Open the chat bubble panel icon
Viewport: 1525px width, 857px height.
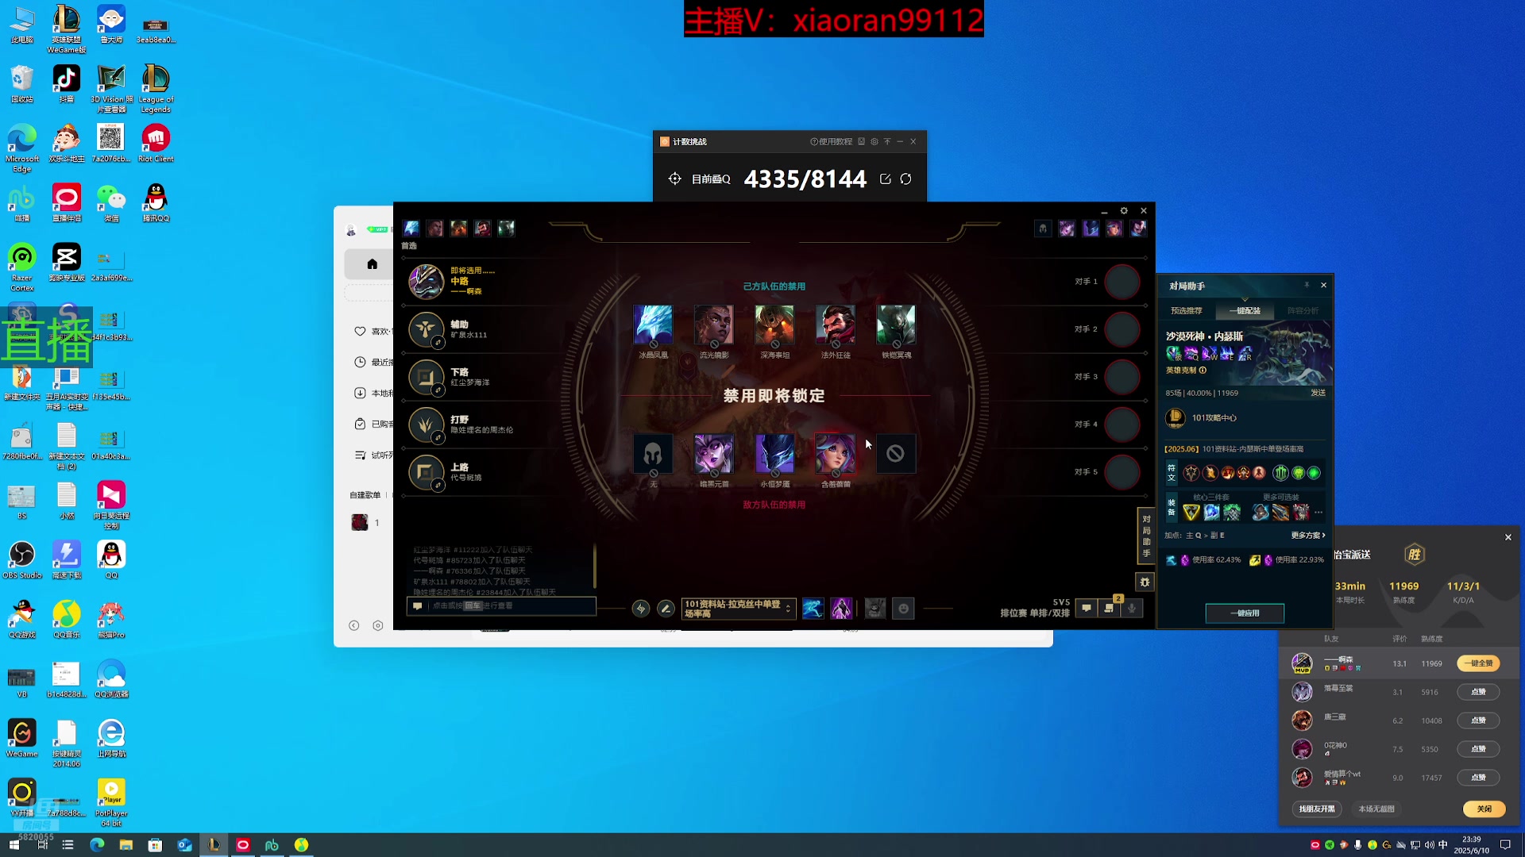tap(1086, 609)
